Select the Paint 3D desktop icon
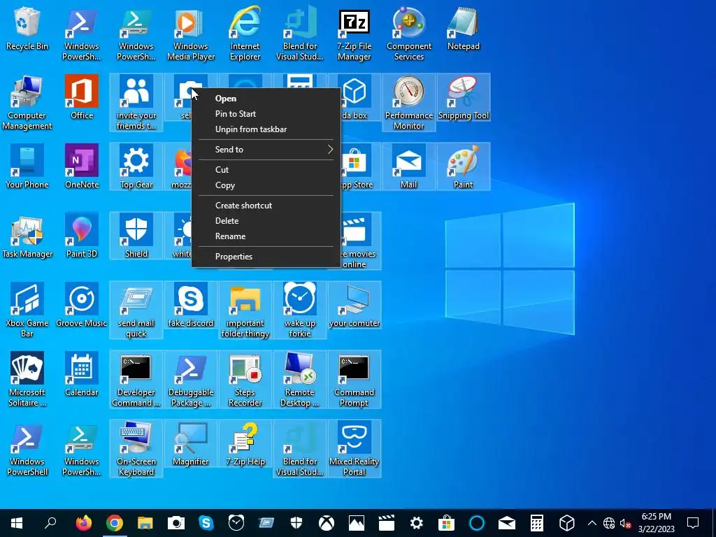The width and height of the screenshot is (716, 537). tap(82, 236)
